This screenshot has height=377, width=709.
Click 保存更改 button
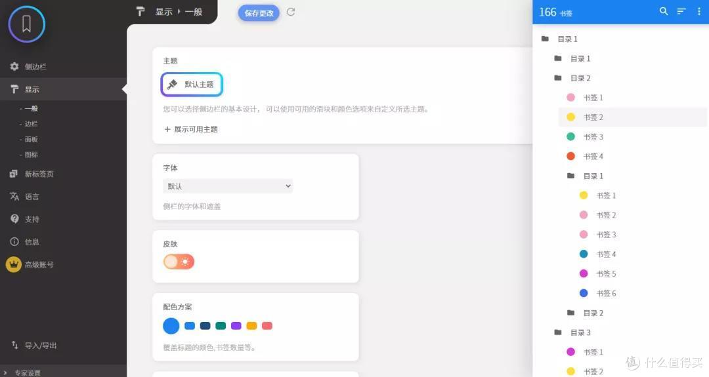[x=259, y=12]
